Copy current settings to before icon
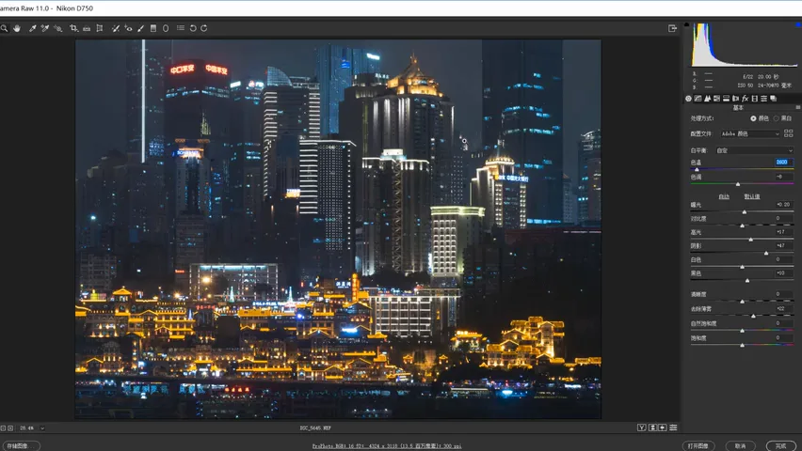Image resolution: width=802 pixels, height=451 pixels. [663, 428]
